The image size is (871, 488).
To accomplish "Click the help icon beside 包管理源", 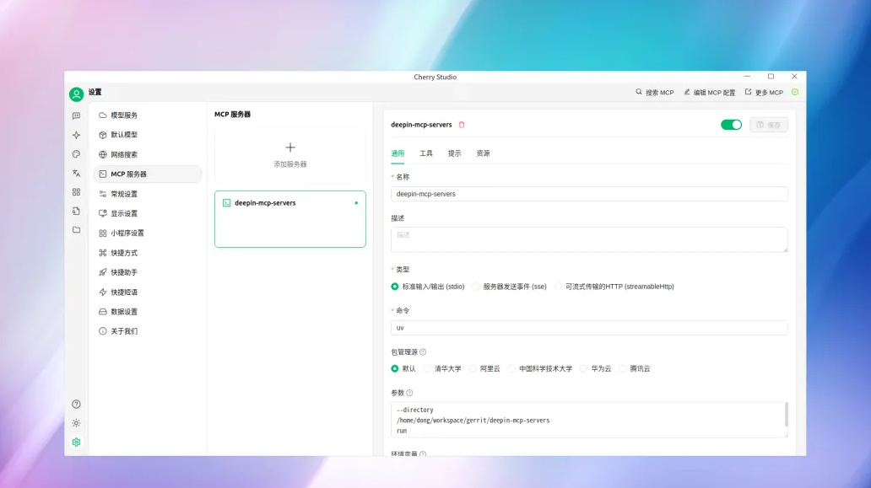I will [x=423, y=352].
